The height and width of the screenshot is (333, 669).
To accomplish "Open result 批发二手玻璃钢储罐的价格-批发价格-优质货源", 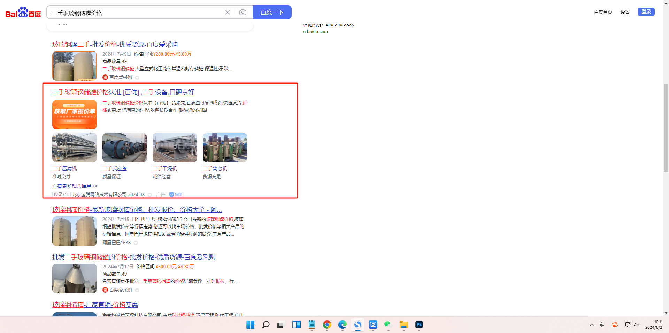I will 134,257.
